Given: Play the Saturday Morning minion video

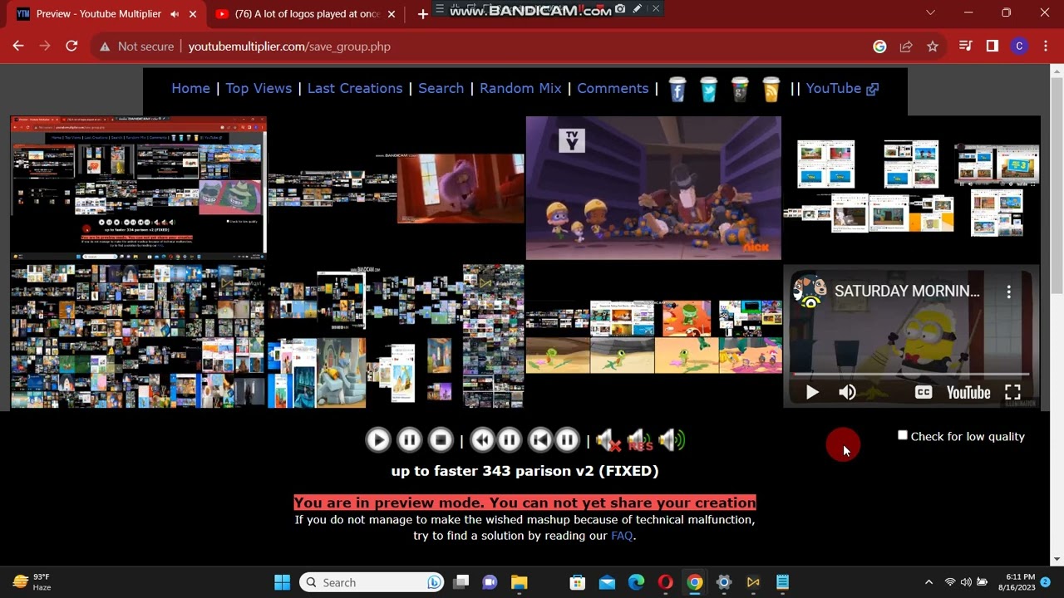Looking at the screenshot, I should coord(812,392).
